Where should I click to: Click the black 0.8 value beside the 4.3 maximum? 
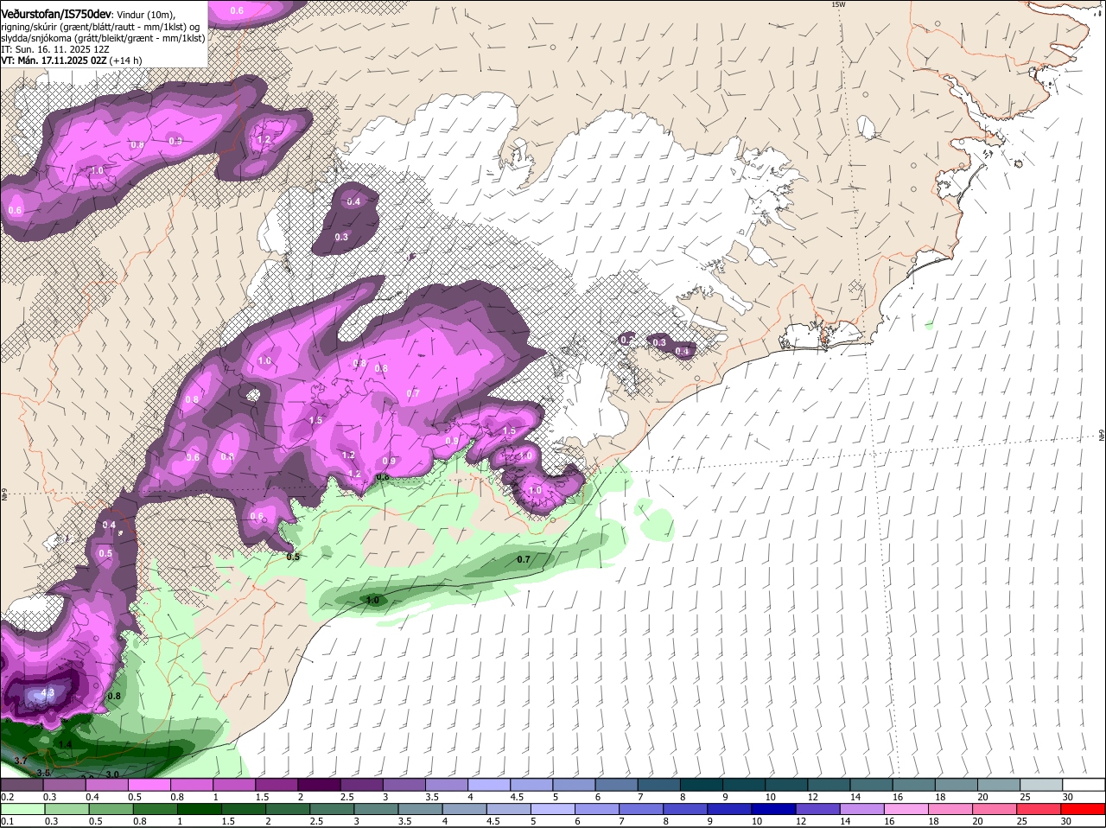click(x=113, y=696)
